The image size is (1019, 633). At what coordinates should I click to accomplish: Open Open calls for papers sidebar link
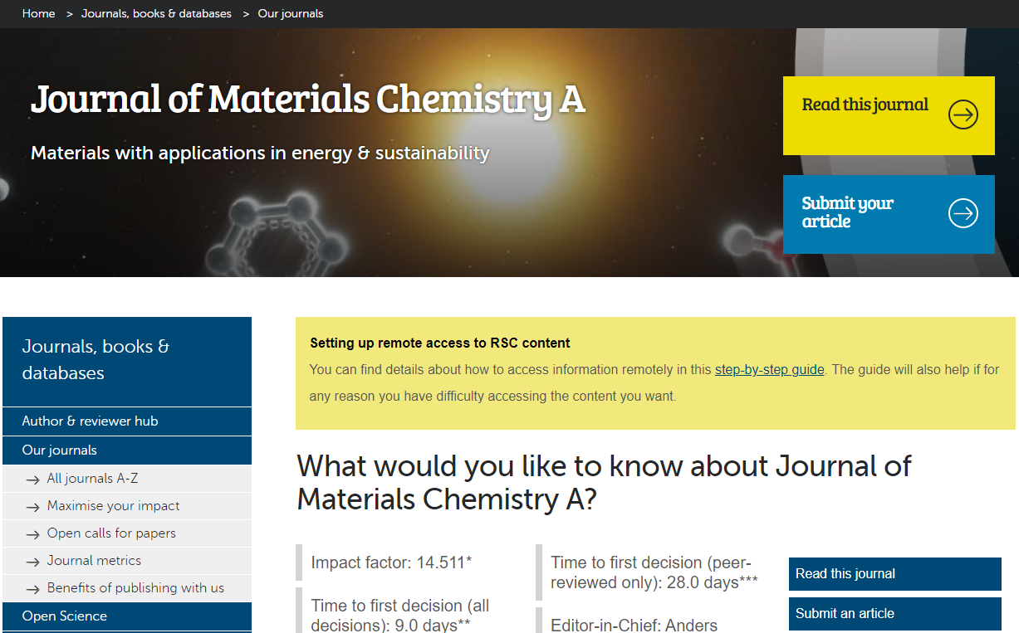point(111,533)
